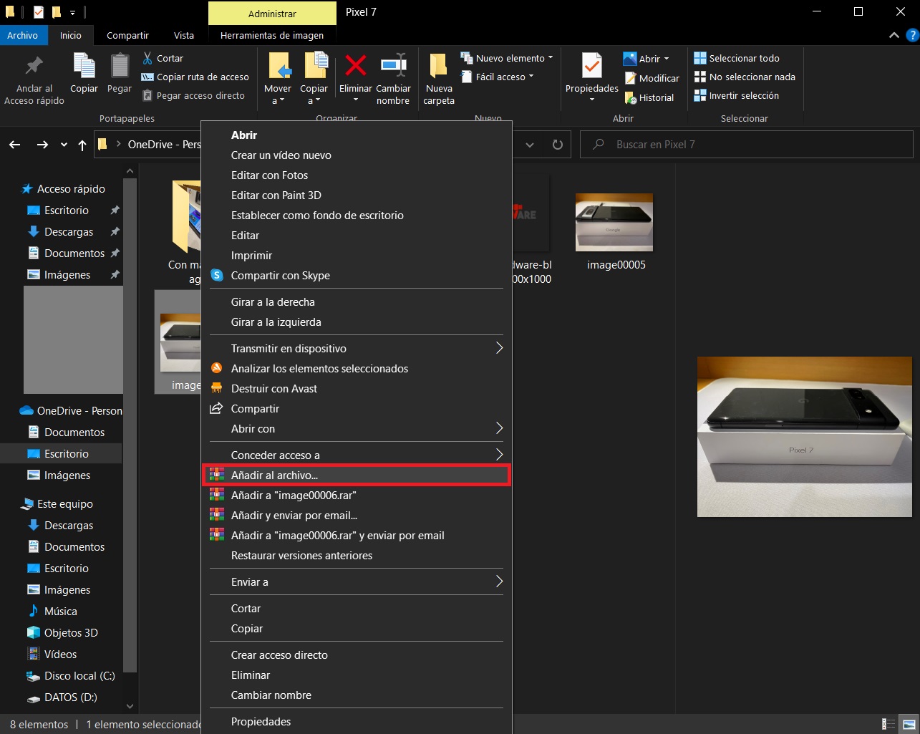Open the Herramientas de imagen tab
Screen dimensions: 920x734
click(272, 35)
